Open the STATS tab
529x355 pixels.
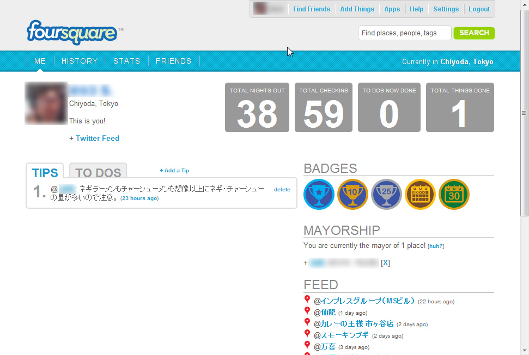[126, 61]
